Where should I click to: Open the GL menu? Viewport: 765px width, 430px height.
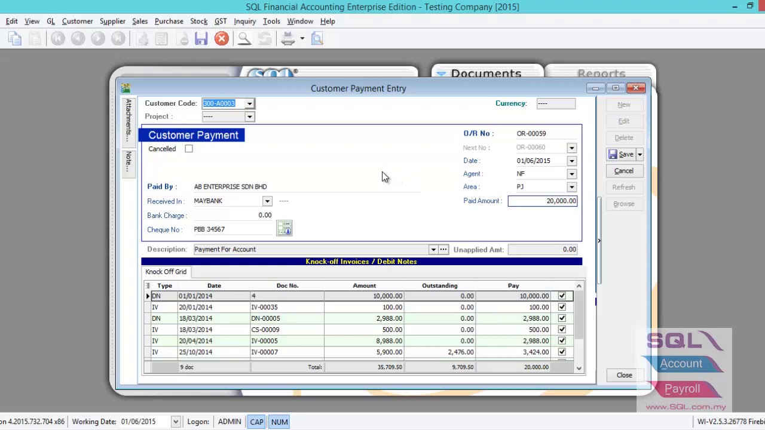(x=51, y=21)
